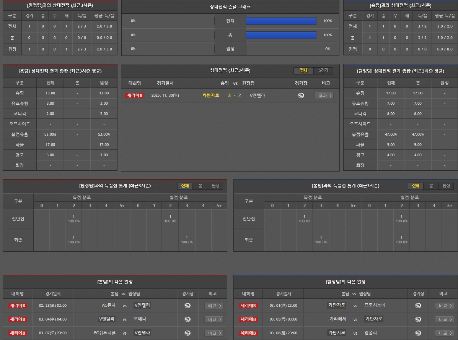Screen dimensions: 458x340
Task: Choose 원정 tab in [원정팀]과의 득실점 통계
Action: pyautogui.click(x=215, y=186)
